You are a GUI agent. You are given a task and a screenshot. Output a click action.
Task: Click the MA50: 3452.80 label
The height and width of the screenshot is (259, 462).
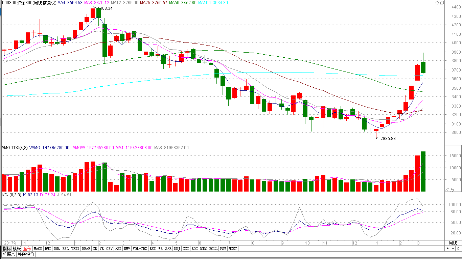point(183,3)
